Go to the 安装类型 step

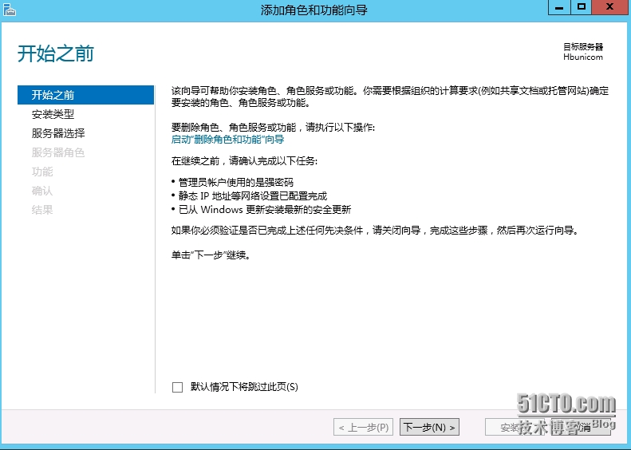pyautogui.click(x=53, y=114)
